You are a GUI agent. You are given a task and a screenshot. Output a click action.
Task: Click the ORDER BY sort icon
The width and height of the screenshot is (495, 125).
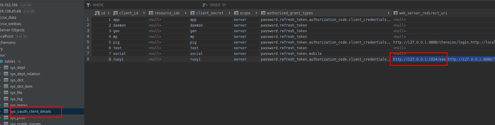tap(205, 5)
